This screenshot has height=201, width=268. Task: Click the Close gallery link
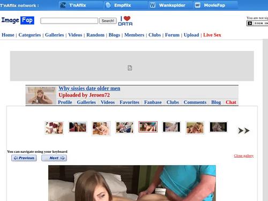(244, 155)
